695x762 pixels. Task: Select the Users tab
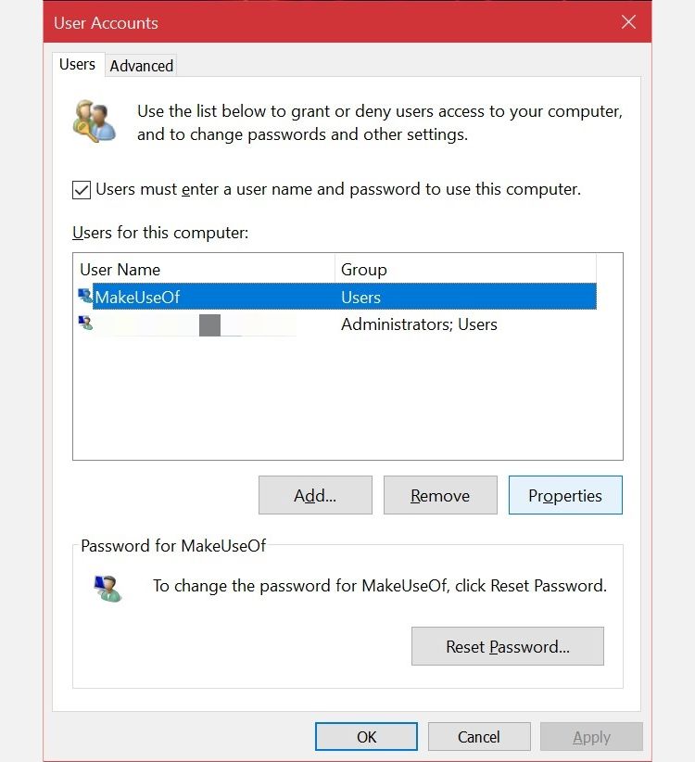tap(77, 65)
